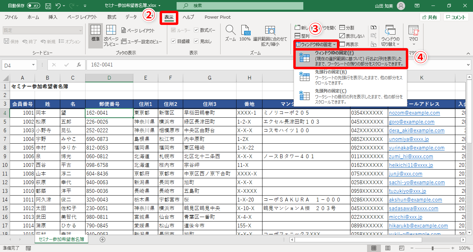Click the 分割 split window icon
473x252 pixels.
347,27
